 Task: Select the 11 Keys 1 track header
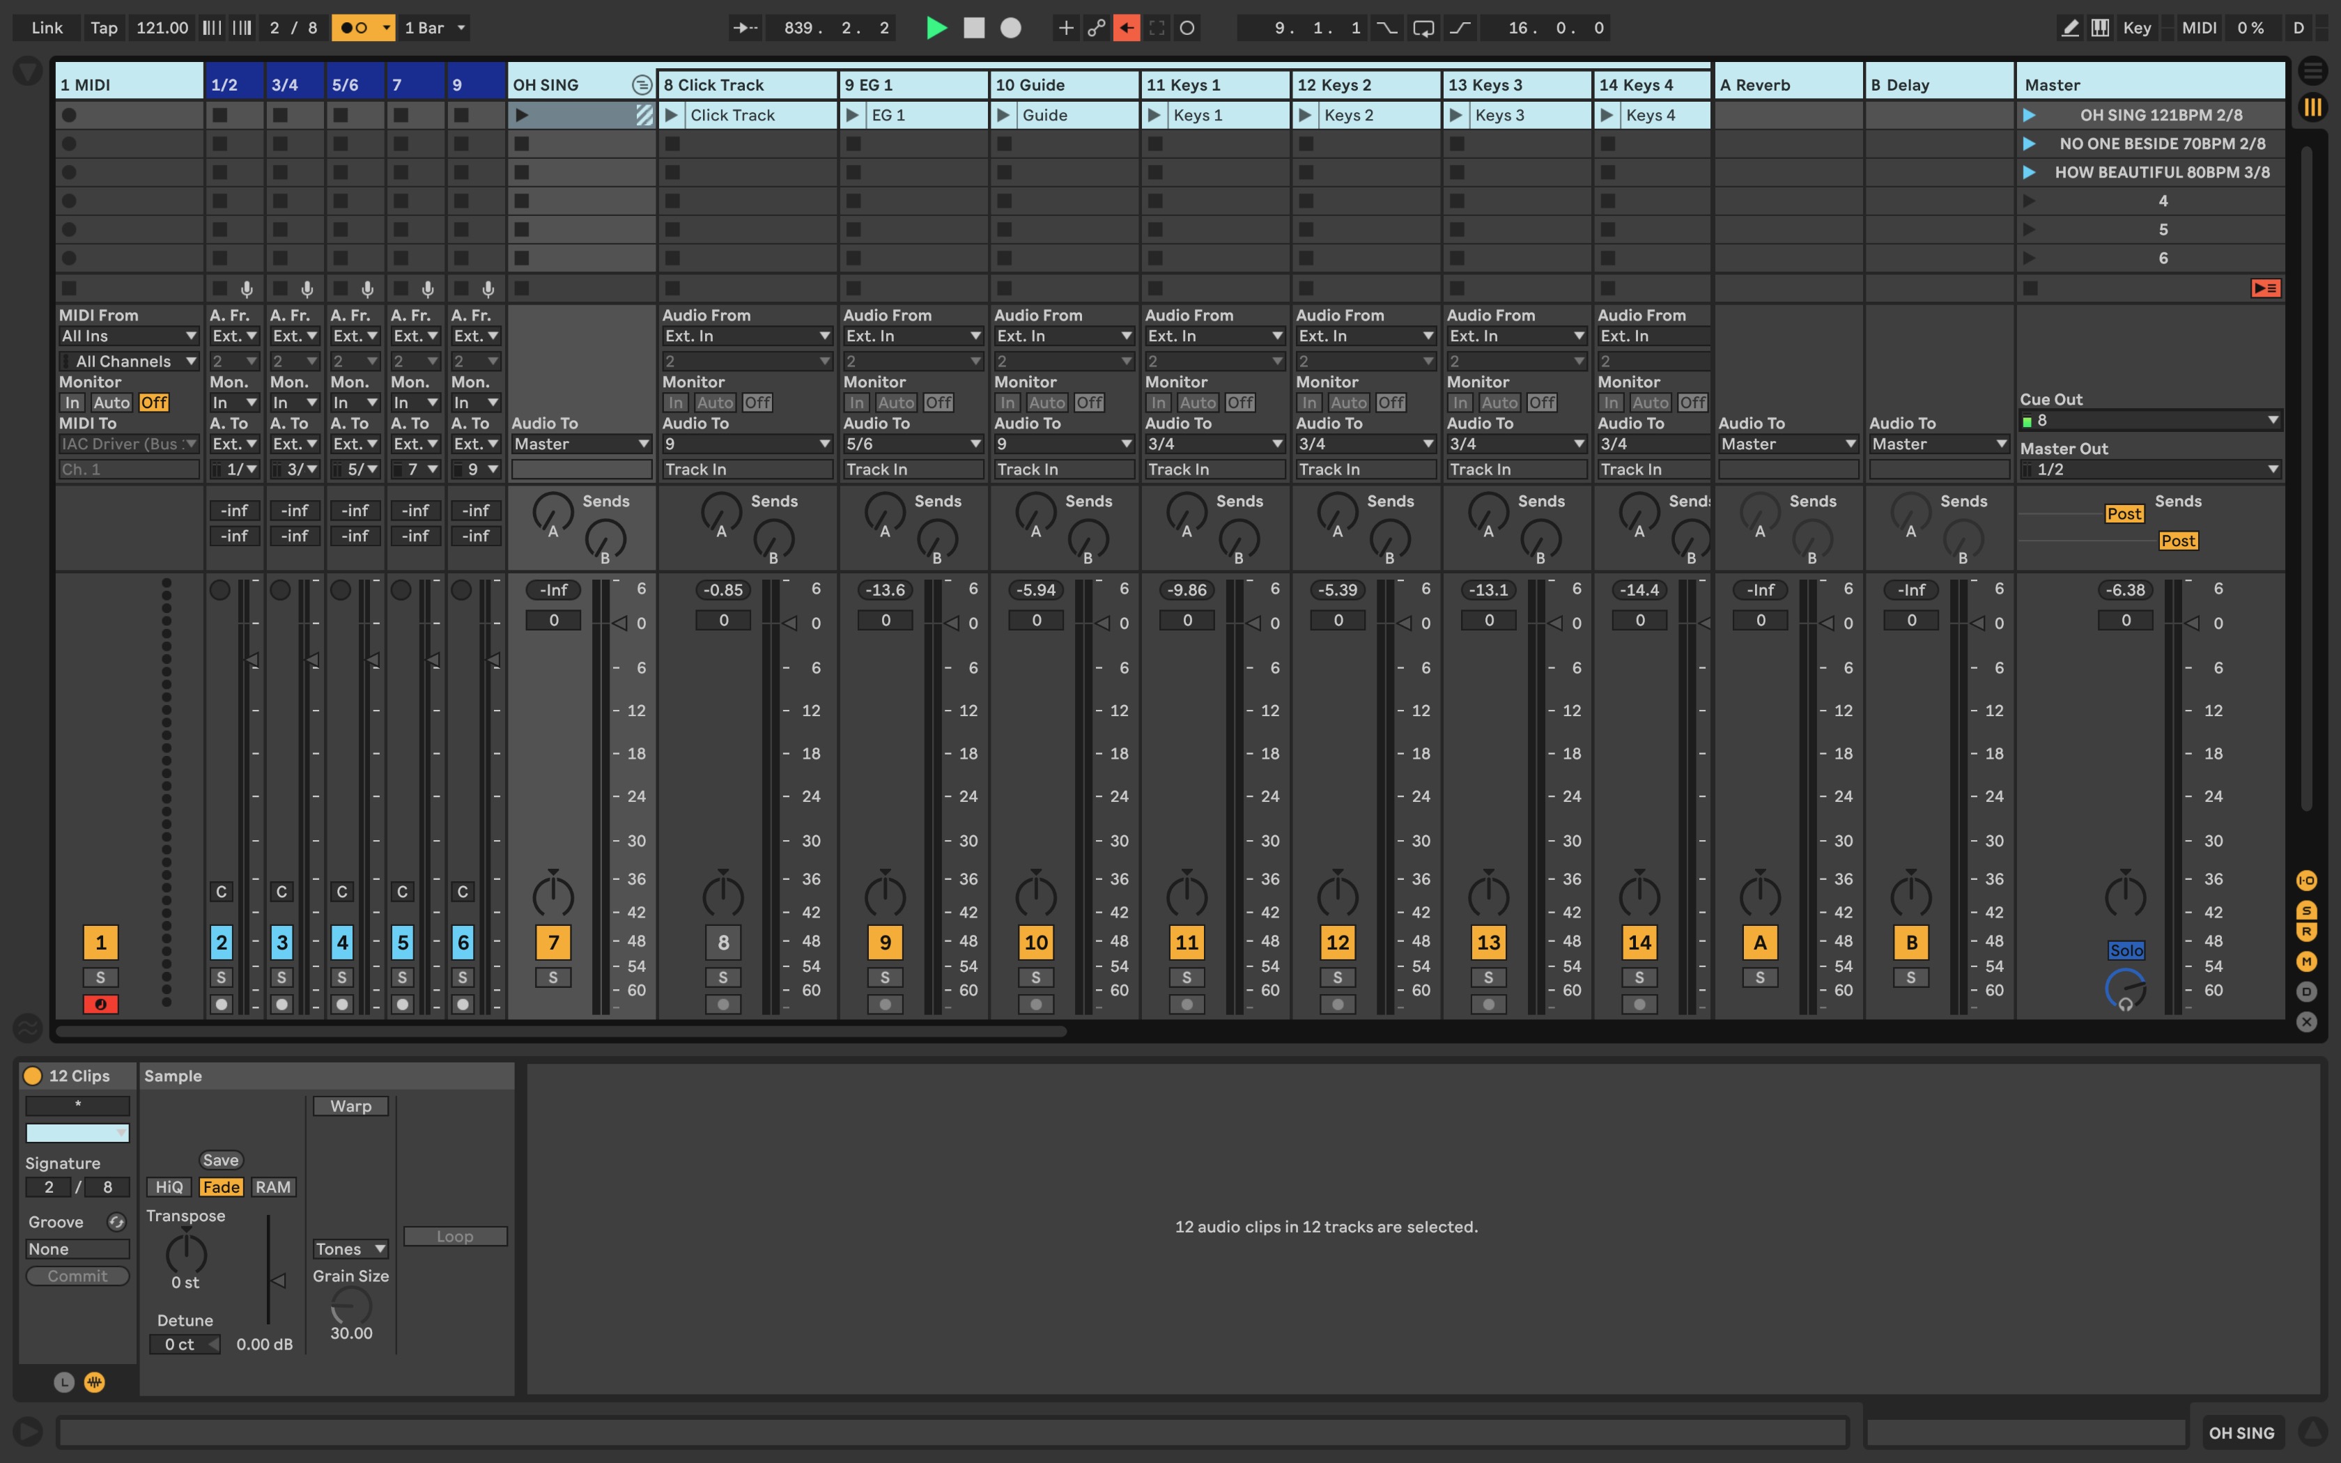1213,85
